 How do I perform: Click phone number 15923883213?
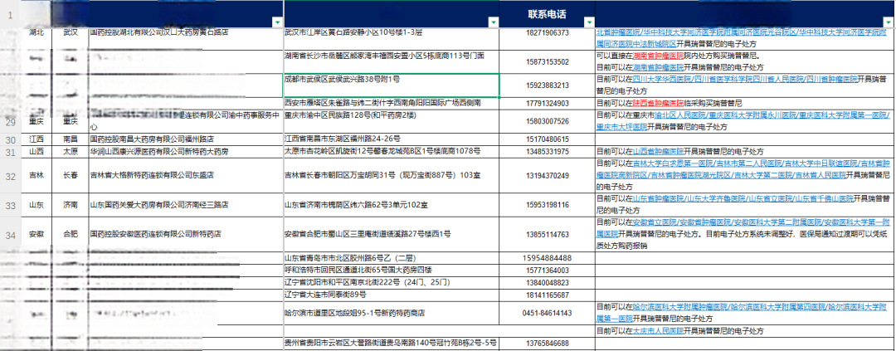click(548, 85)
